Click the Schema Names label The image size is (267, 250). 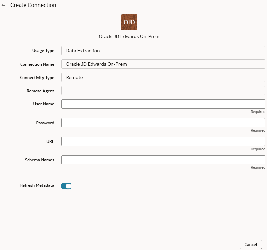point(39,160)
